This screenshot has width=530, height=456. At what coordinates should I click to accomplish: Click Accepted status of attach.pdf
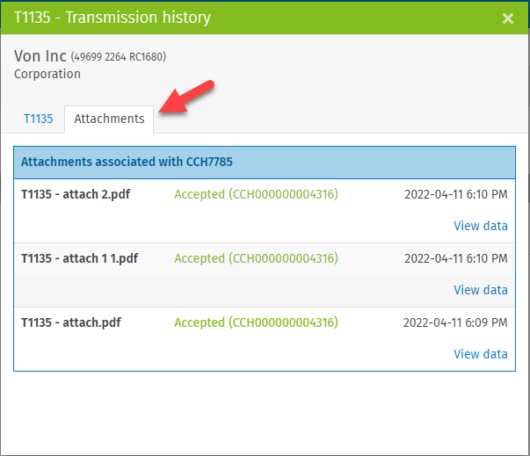click(257, 322)
